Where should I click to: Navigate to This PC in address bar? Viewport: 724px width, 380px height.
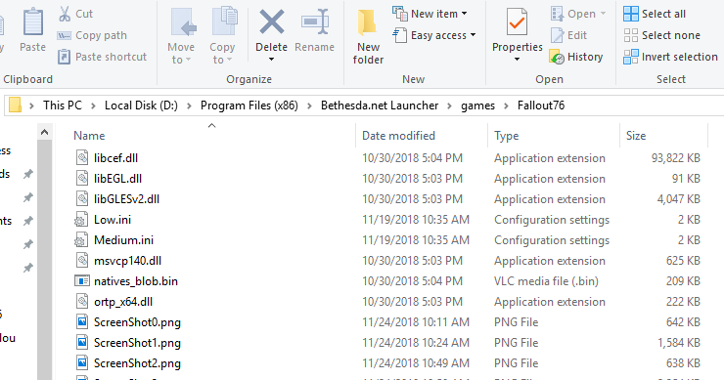click(x=63, y=106)
